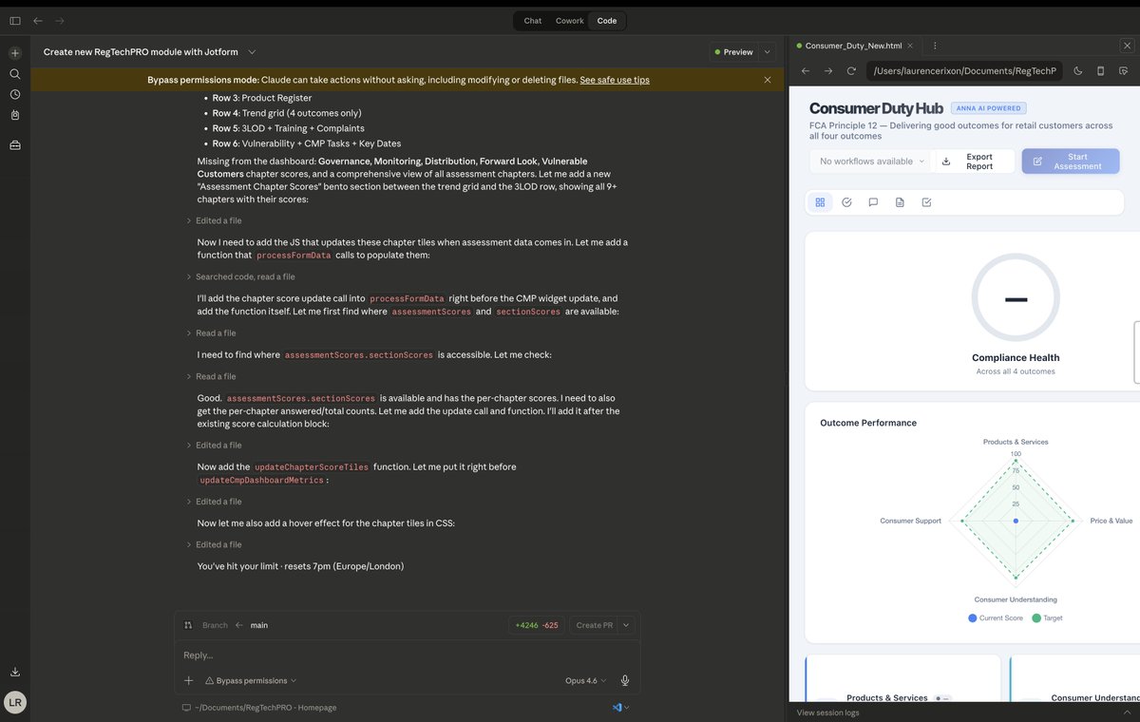Open the Consumer_Duty_New.html preview tab

click(x=852, y=45)
